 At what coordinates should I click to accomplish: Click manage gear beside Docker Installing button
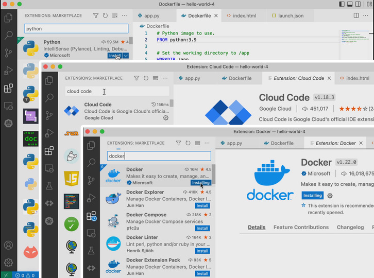tap(330, 196)
